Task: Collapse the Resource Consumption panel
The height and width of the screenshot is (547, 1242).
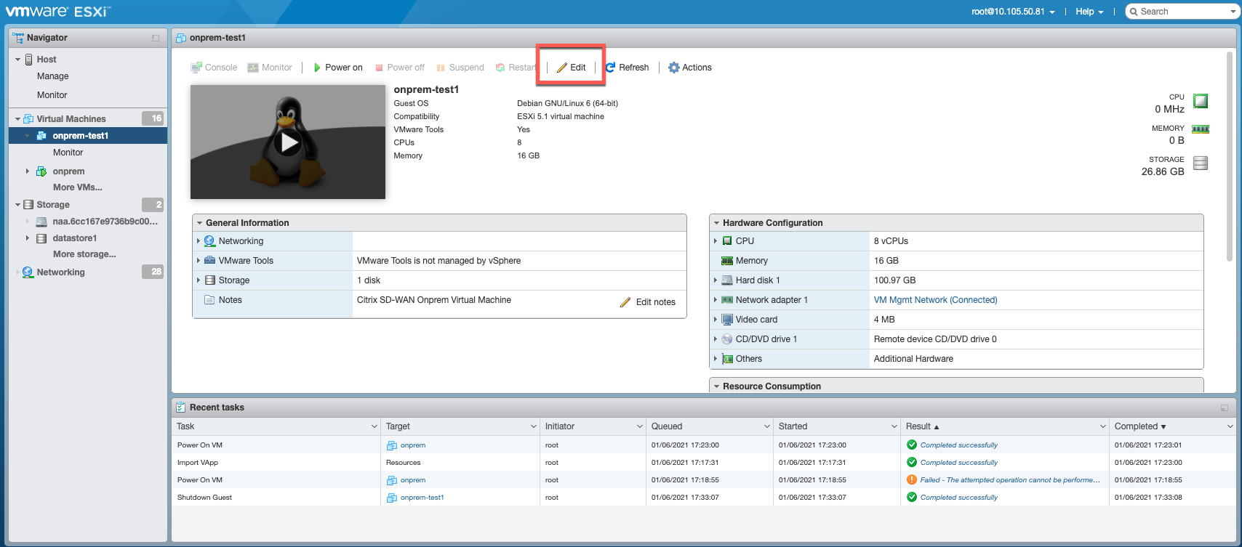Action: 716,386
